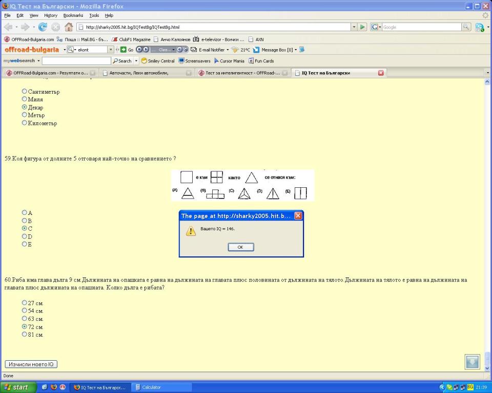Open the E-mail Notifier

point(209,50)
